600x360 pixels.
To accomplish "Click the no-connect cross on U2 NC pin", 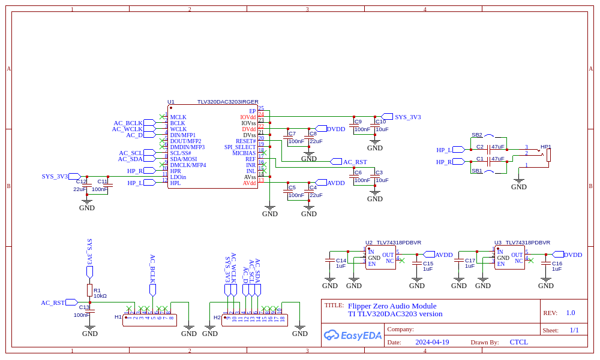I will point(402,261).
